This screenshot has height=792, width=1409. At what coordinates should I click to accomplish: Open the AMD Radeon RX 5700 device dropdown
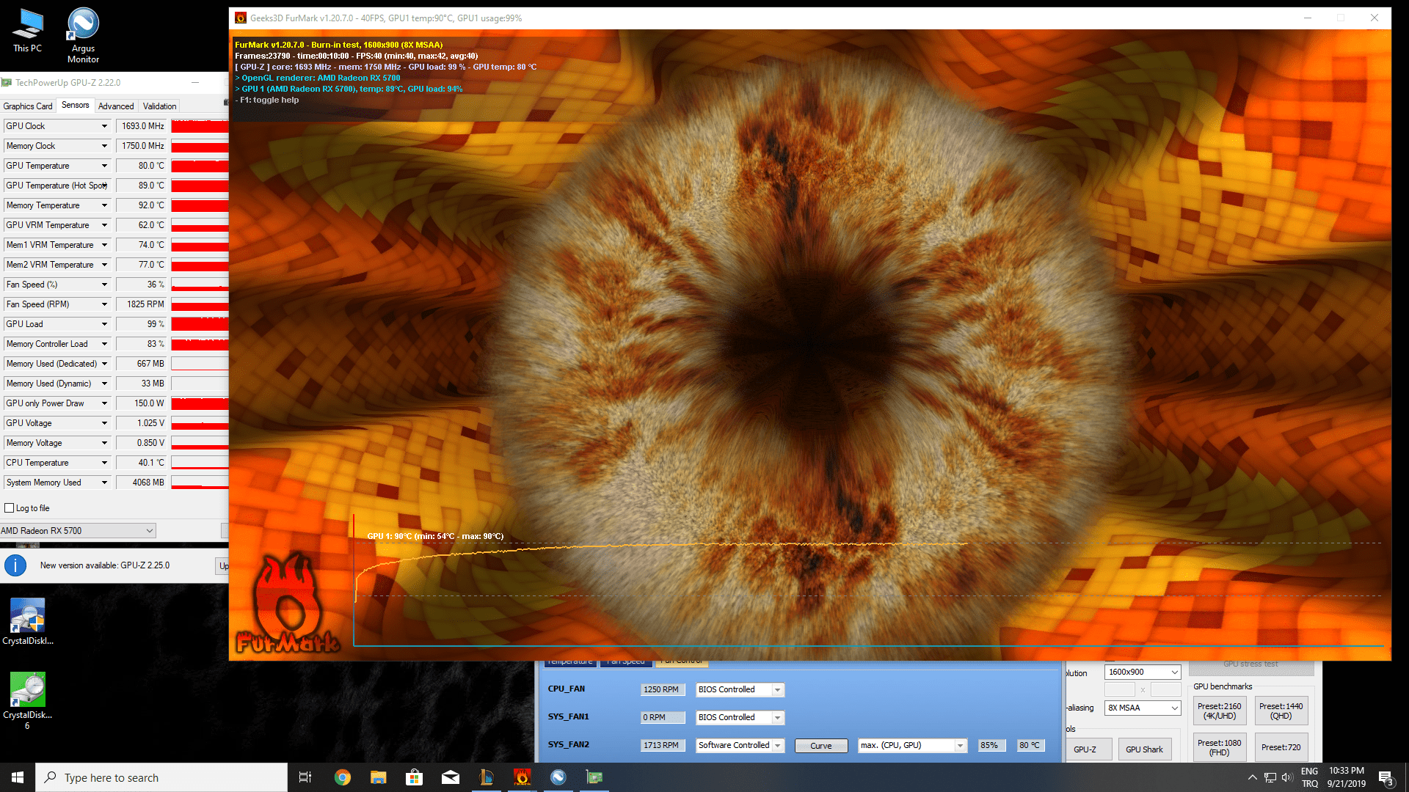pyautogui.click(x=78, y=530)
